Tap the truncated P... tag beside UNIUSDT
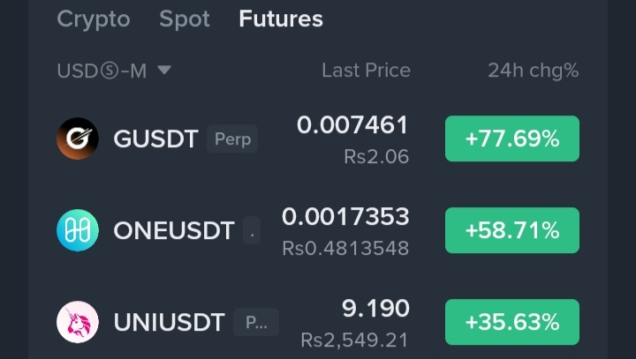 coord(256,322)
